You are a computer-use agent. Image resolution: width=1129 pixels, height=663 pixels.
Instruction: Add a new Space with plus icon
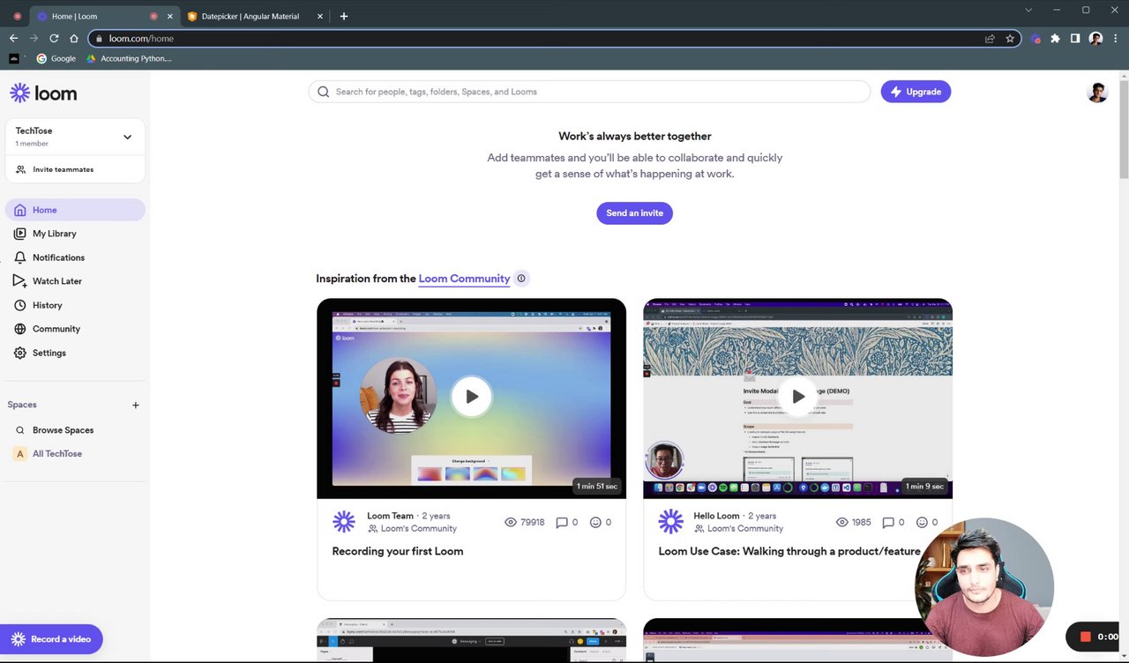[x=135, y=406]
